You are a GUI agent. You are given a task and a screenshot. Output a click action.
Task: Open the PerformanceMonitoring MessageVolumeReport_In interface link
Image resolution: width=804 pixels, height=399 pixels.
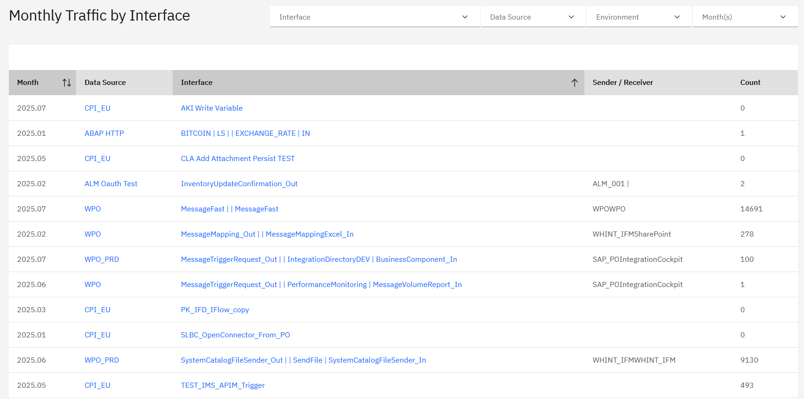[x=321, y=284]
